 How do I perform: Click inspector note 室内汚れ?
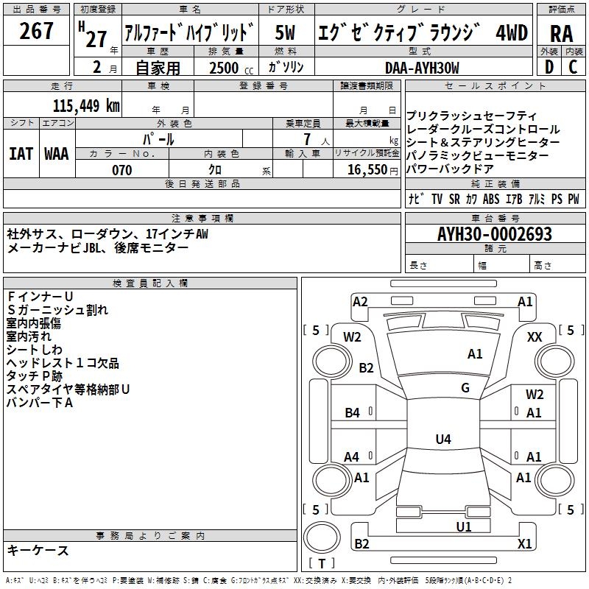pyautogui.click(x=29, y=336)
